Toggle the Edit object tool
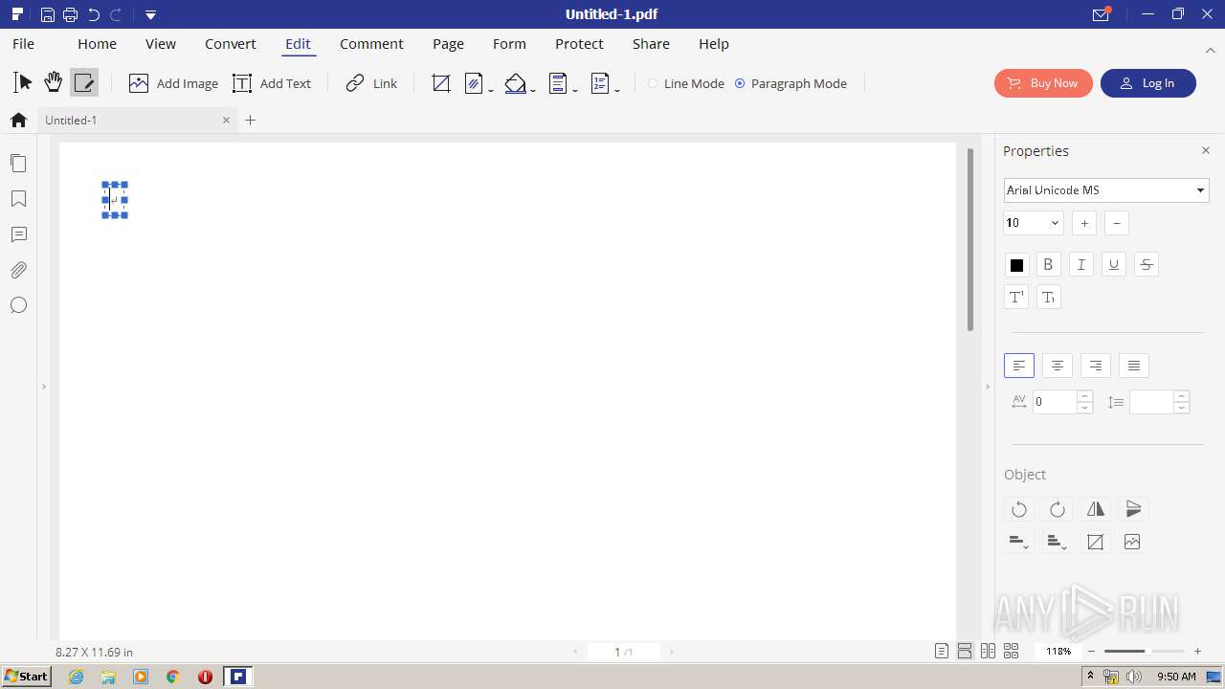1225x689 pixels. tap(84, 83)
